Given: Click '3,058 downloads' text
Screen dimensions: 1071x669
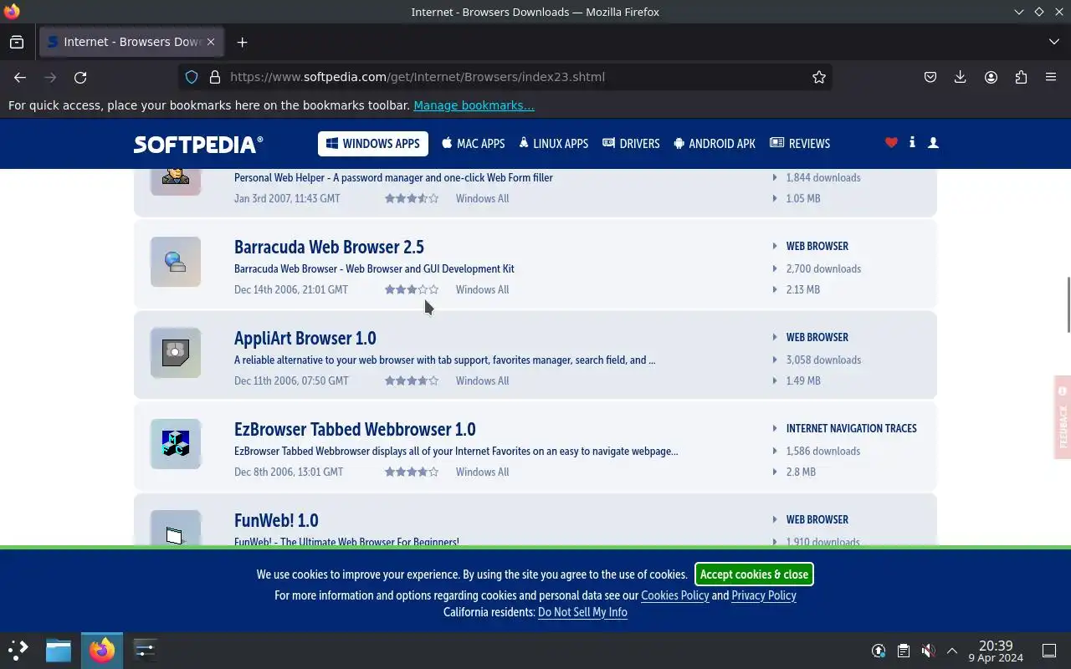Looking at the screenshot, I should point(823,360).
